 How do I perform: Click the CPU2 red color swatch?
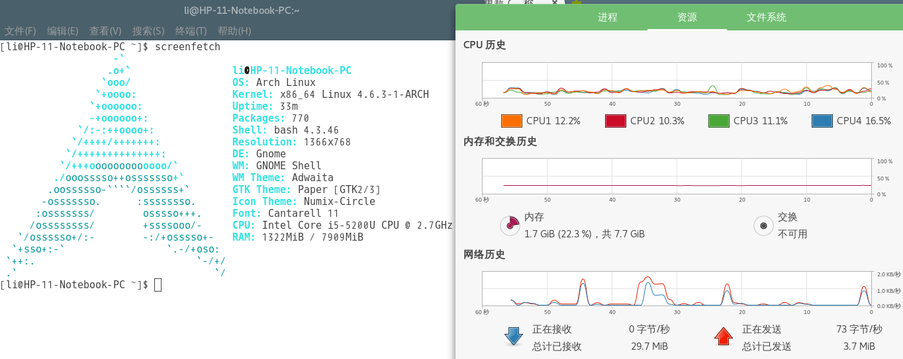[615, 121]
